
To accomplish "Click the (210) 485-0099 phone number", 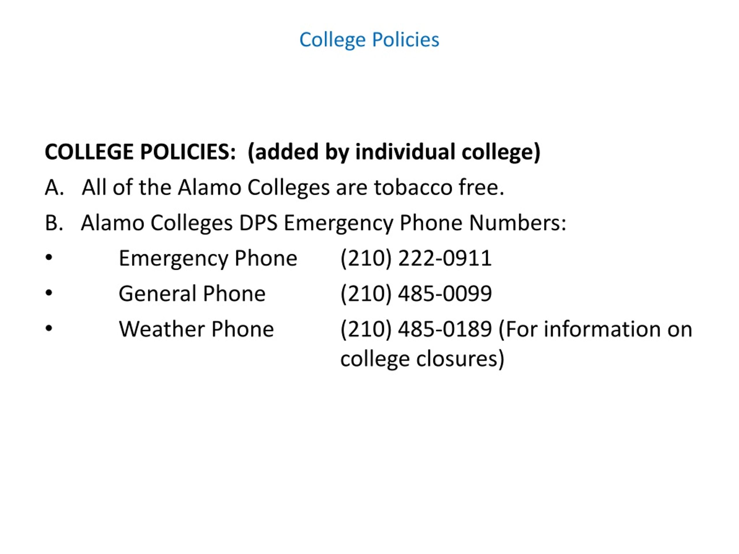I will (x=416, y=294).
